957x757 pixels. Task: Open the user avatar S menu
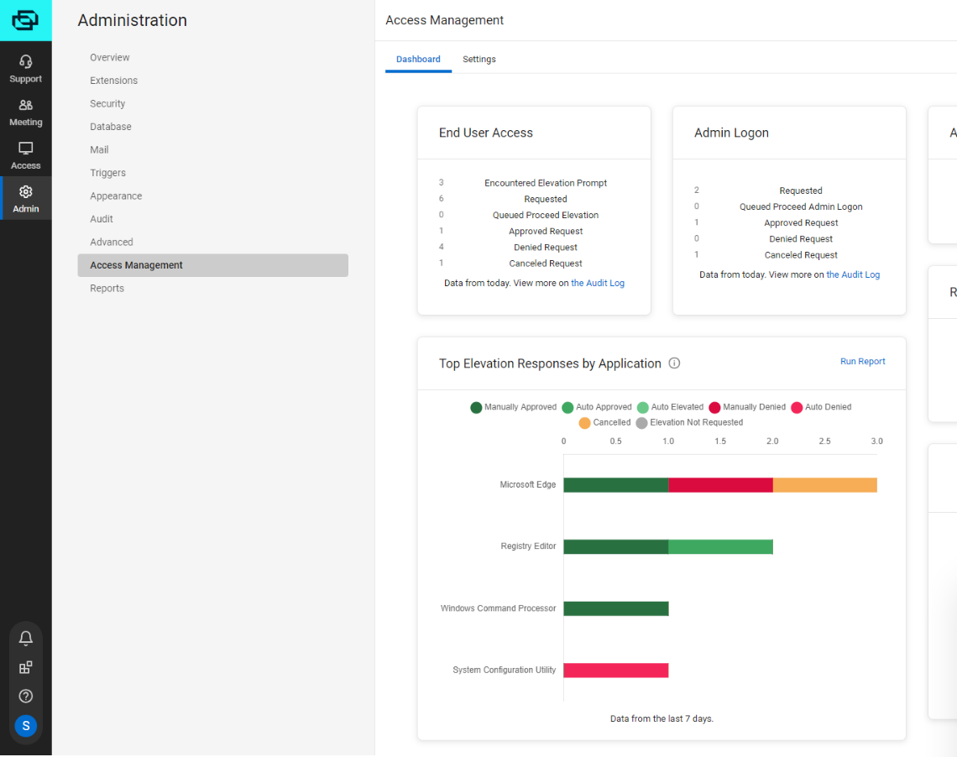[x=26, y=726]
